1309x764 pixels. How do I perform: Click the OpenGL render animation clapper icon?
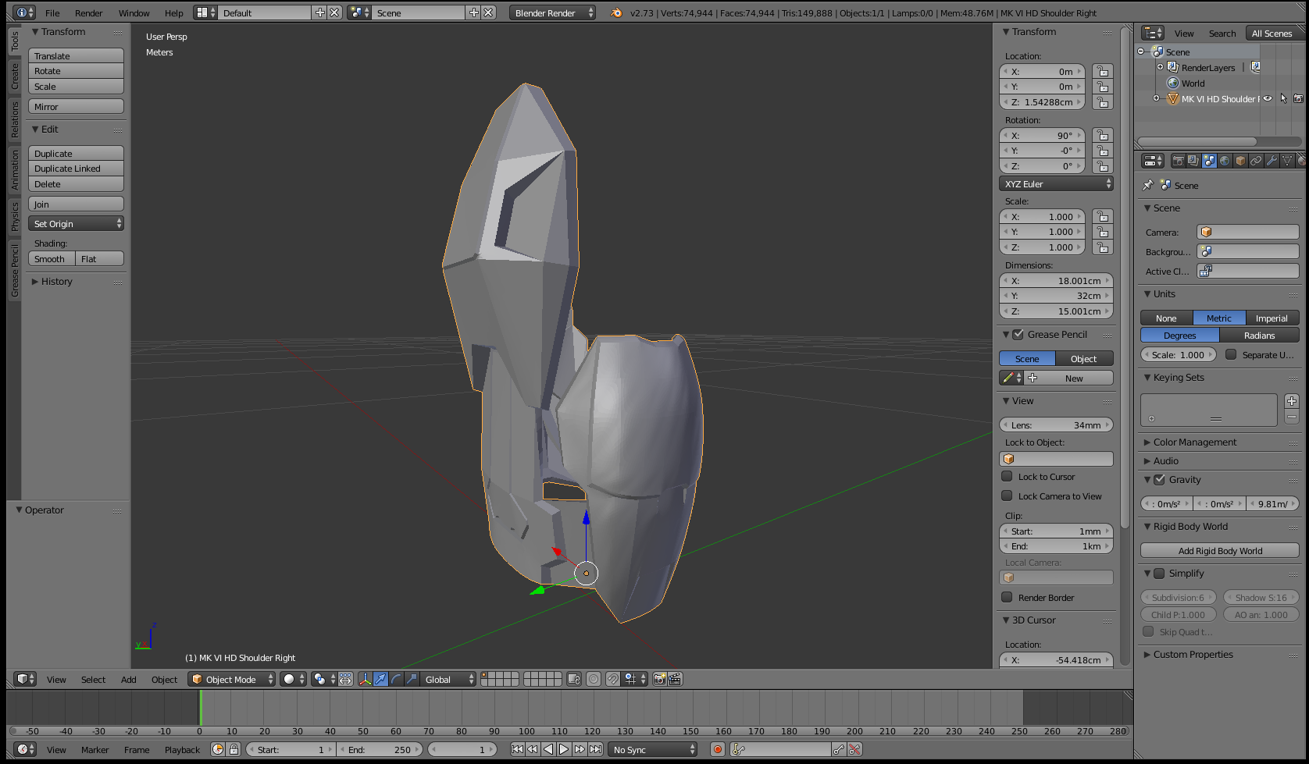click(675, 680)
